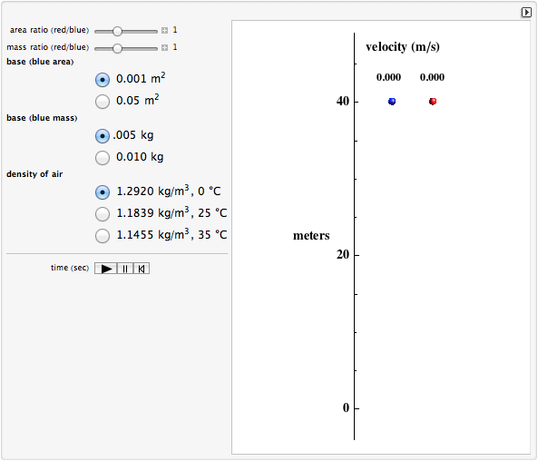Click the mass ratio slider thumb
Image resolution: width=538 pixels, height=461 pixels.
click(117, 48)
